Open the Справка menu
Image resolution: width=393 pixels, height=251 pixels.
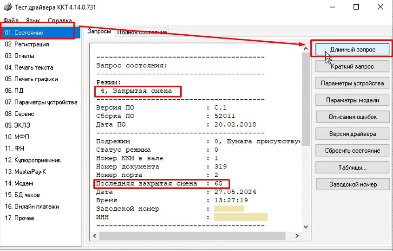point(59,20)
